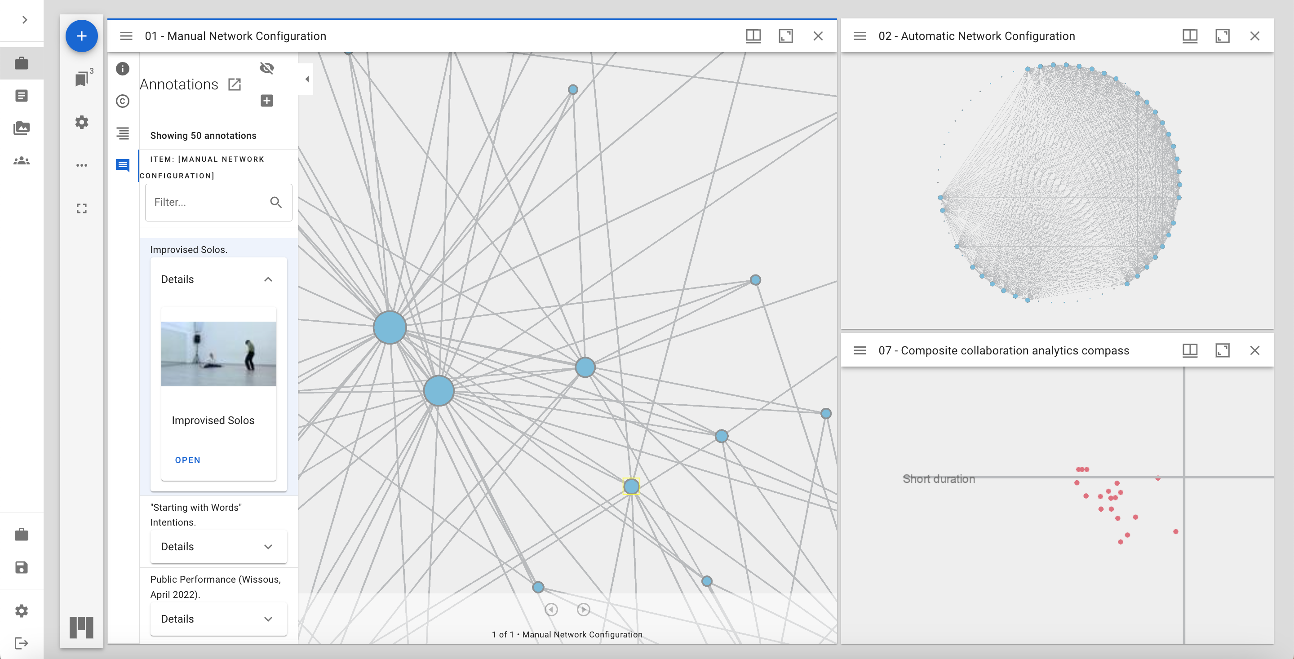Hide annotations with crossed-eye icon
Screen dimensions: 1294x659
coord(267,68)
